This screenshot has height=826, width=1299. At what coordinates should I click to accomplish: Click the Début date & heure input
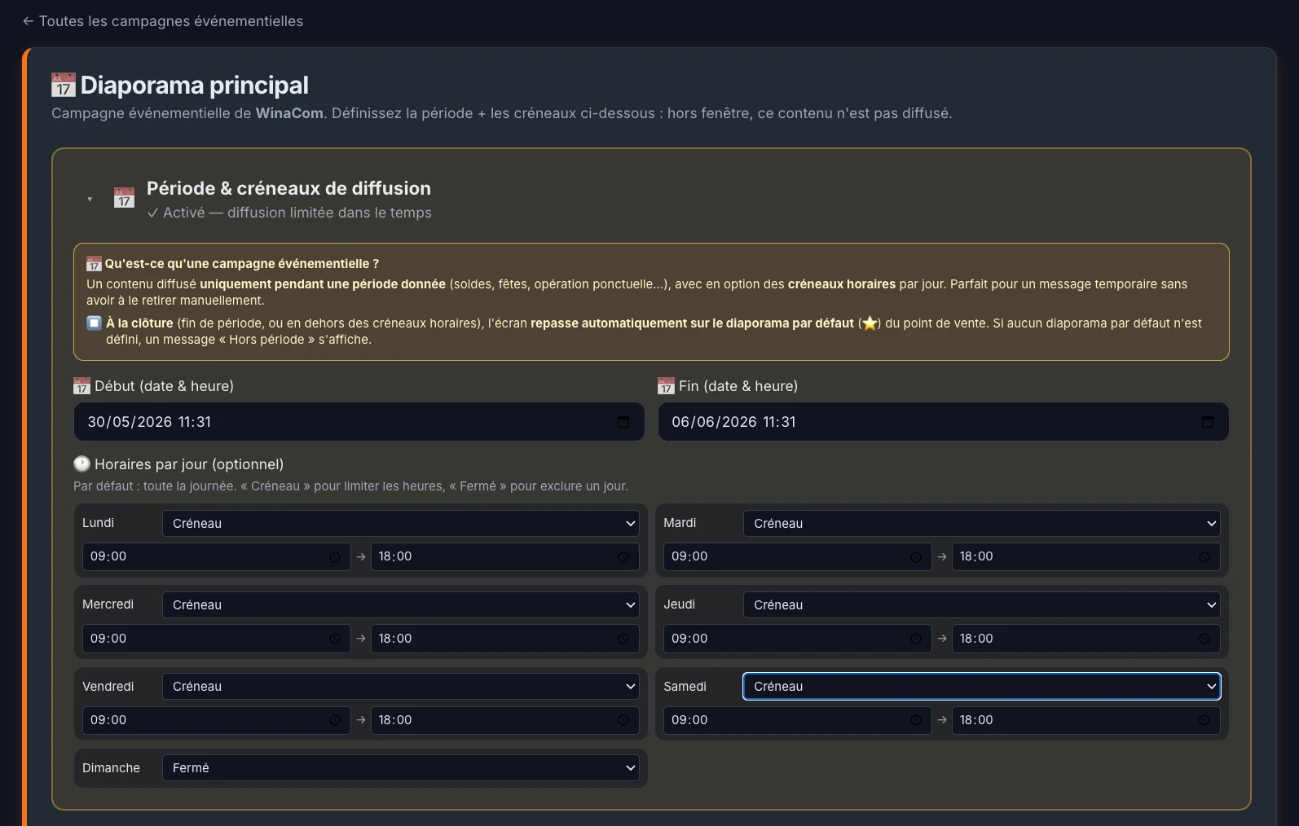tap(359, 422)
